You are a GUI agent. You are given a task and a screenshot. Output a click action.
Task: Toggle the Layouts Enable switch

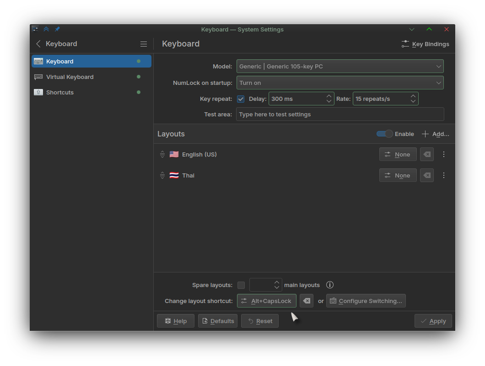coord(384,134)
